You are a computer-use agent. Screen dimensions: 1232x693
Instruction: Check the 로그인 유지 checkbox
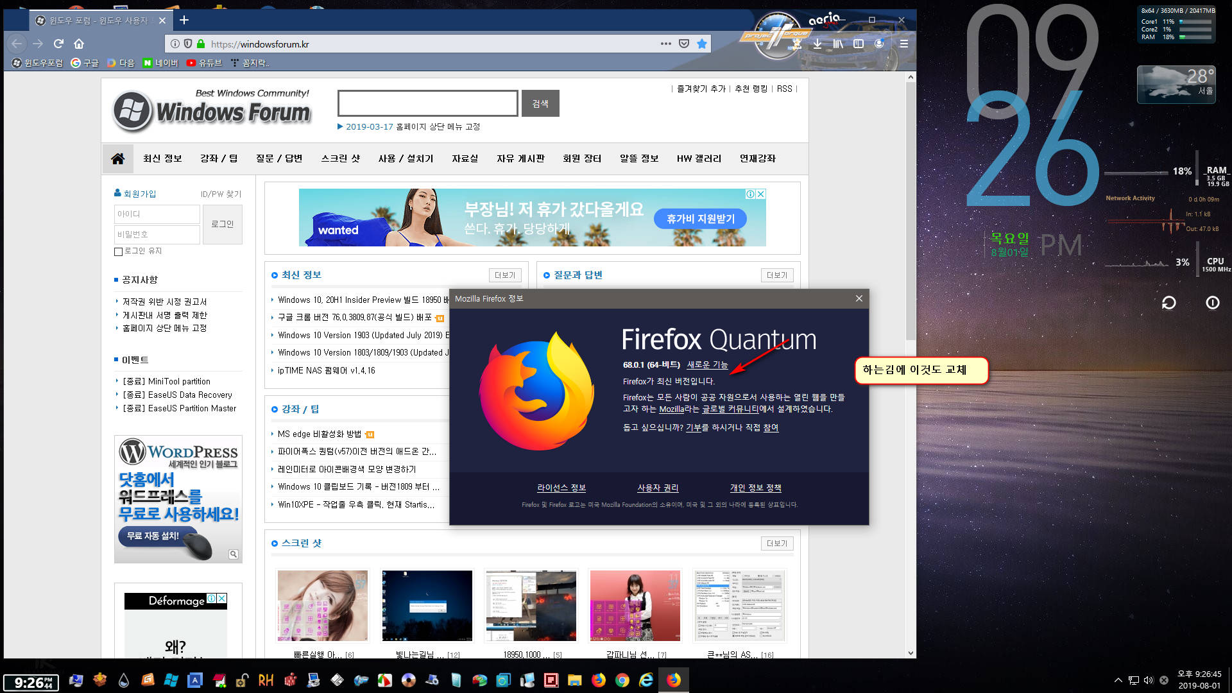click(118, 252)
